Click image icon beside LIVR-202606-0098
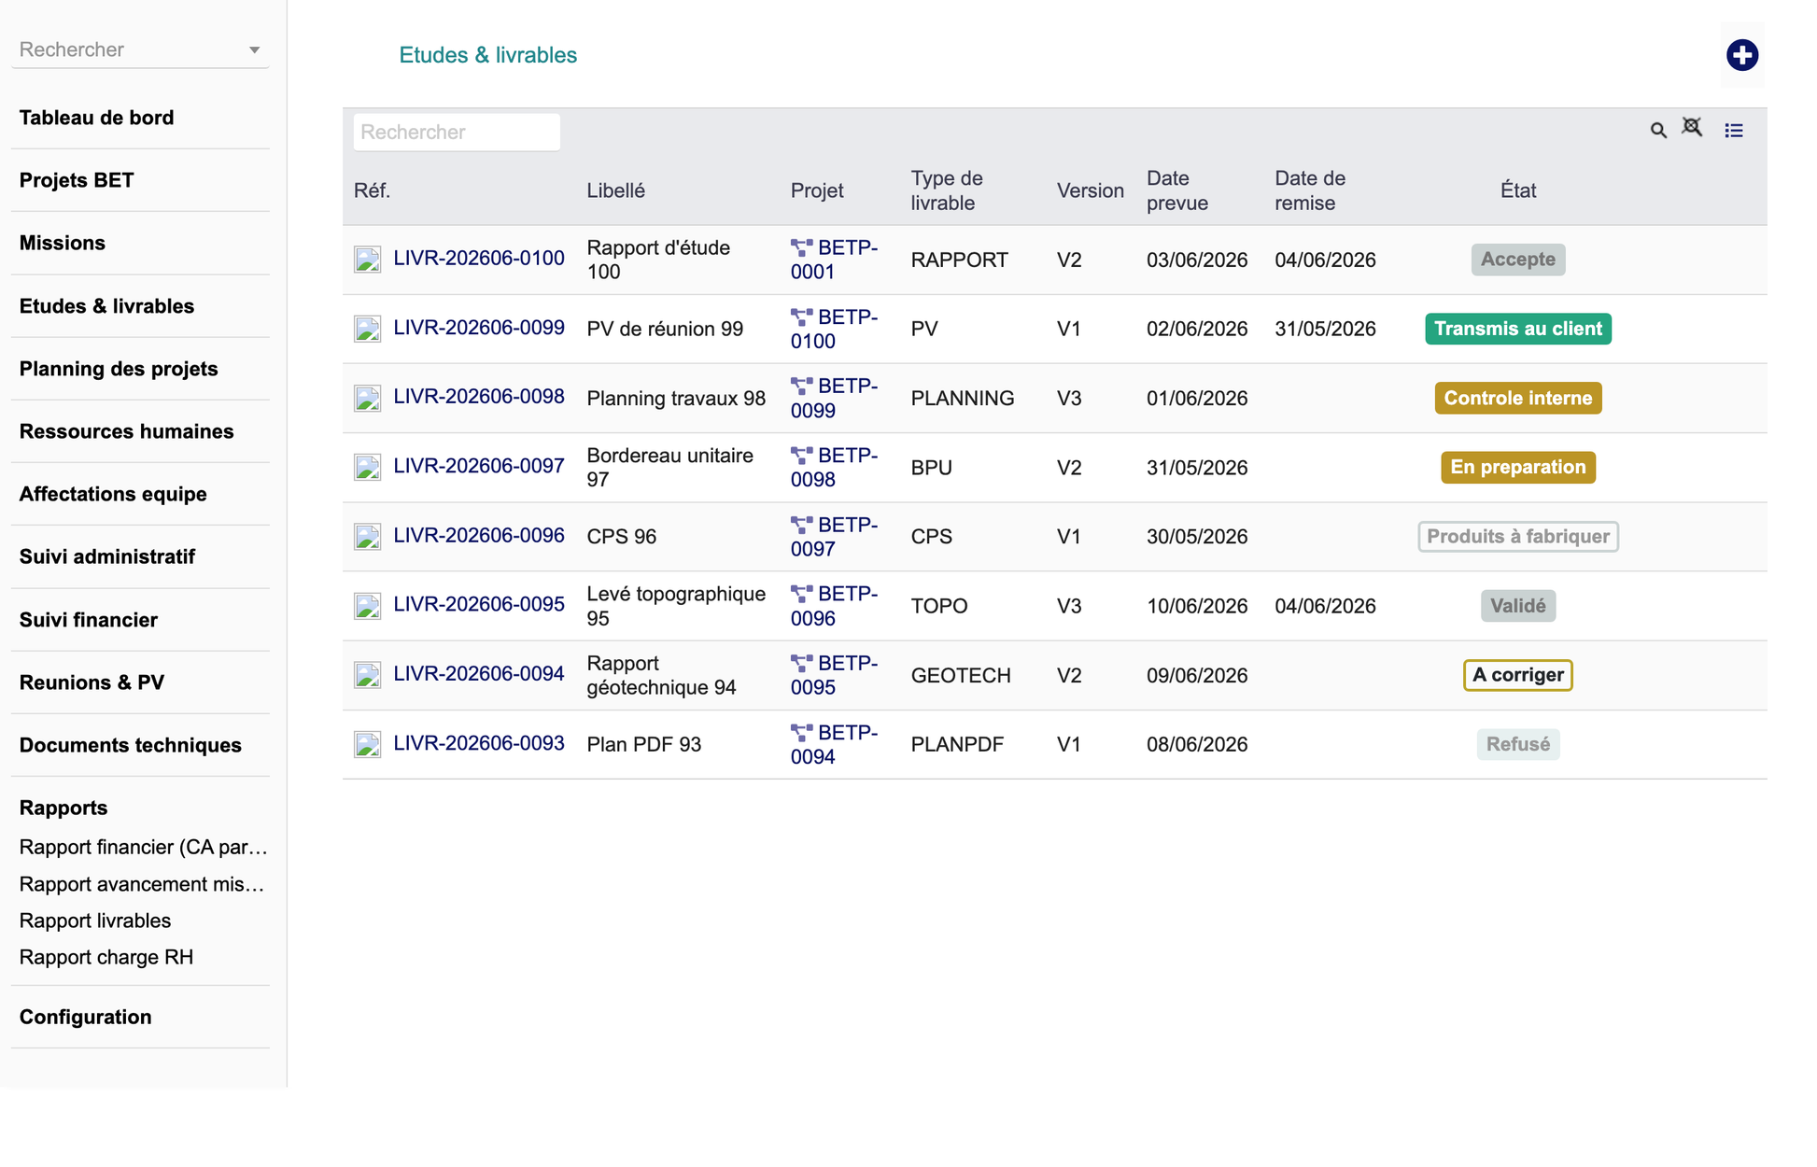The width and height of the screenshot is (1817, 1167). [x=367, y=398]
